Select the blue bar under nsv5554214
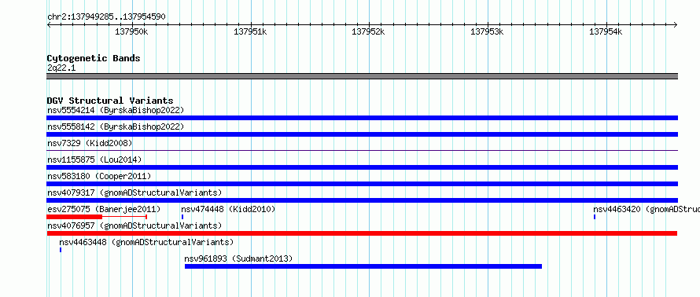 [x=362, y=118]
